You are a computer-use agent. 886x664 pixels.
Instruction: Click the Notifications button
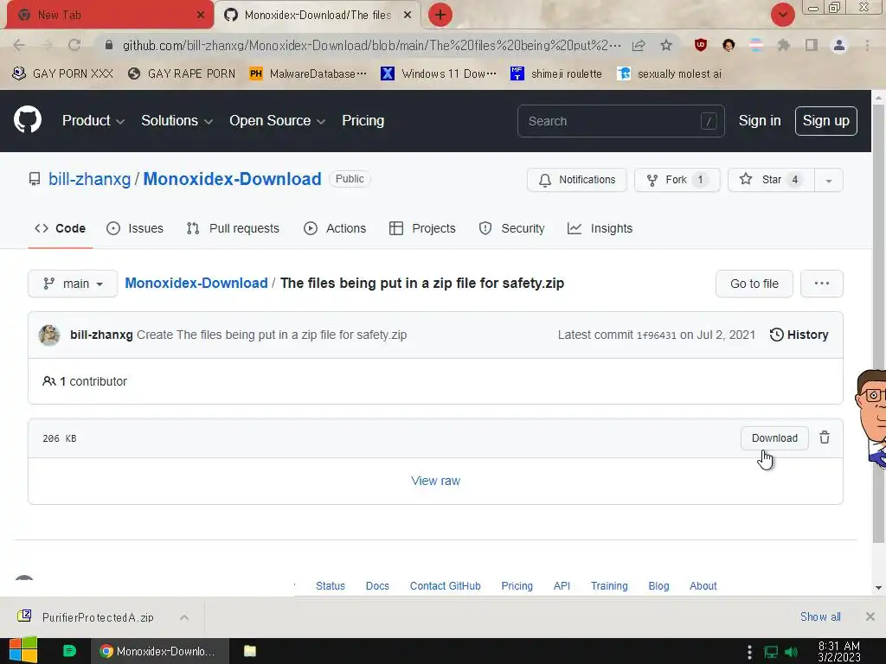click(x=576, y=180)
